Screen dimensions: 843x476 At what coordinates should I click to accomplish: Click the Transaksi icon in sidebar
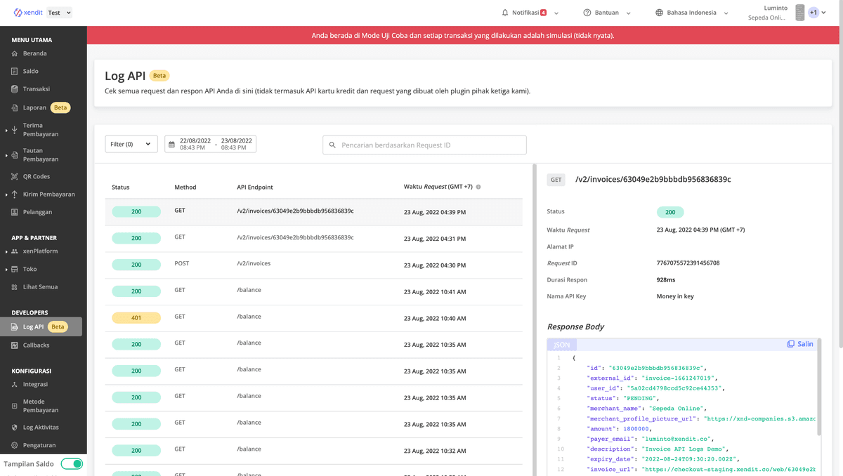point(15,89)
